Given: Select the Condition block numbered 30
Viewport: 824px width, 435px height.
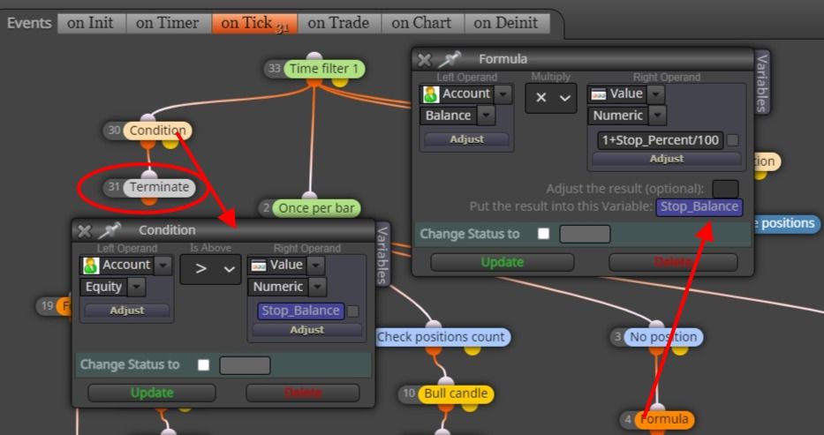Looking at the screenshot, I should point(158,130).
